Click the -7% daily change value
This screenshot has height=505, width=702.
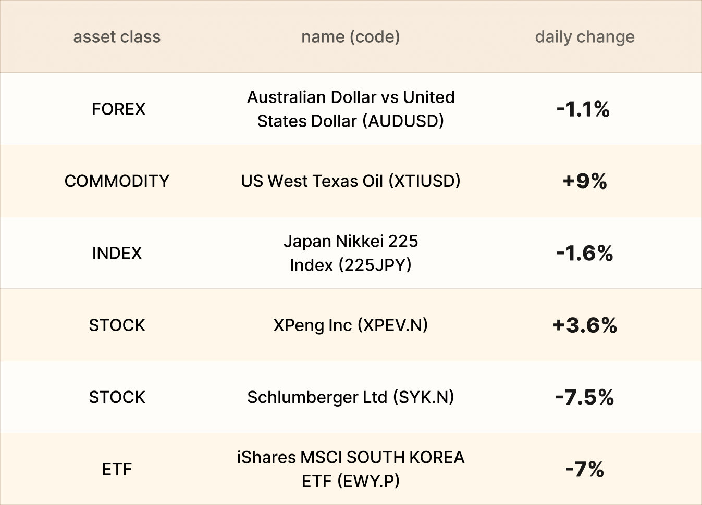pyautogui.click(x=585, y=469)
